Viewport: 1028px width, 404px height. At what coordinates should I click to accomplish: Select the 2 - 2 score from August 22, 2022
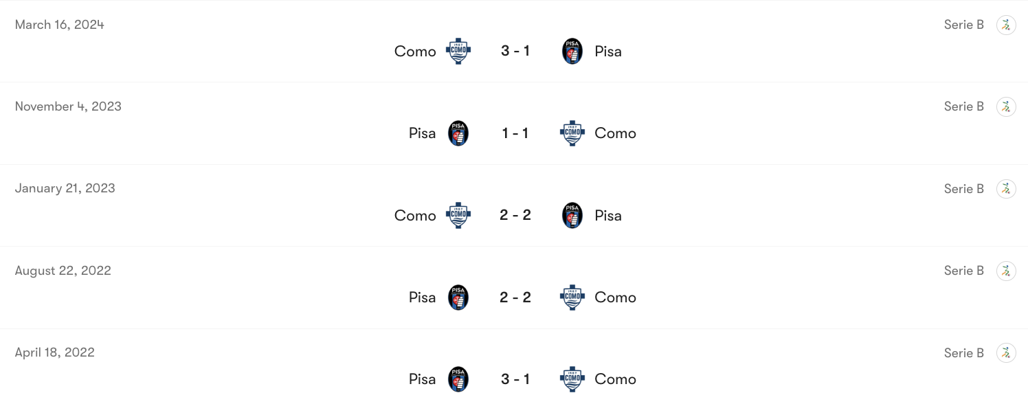[x=515, y=297]
